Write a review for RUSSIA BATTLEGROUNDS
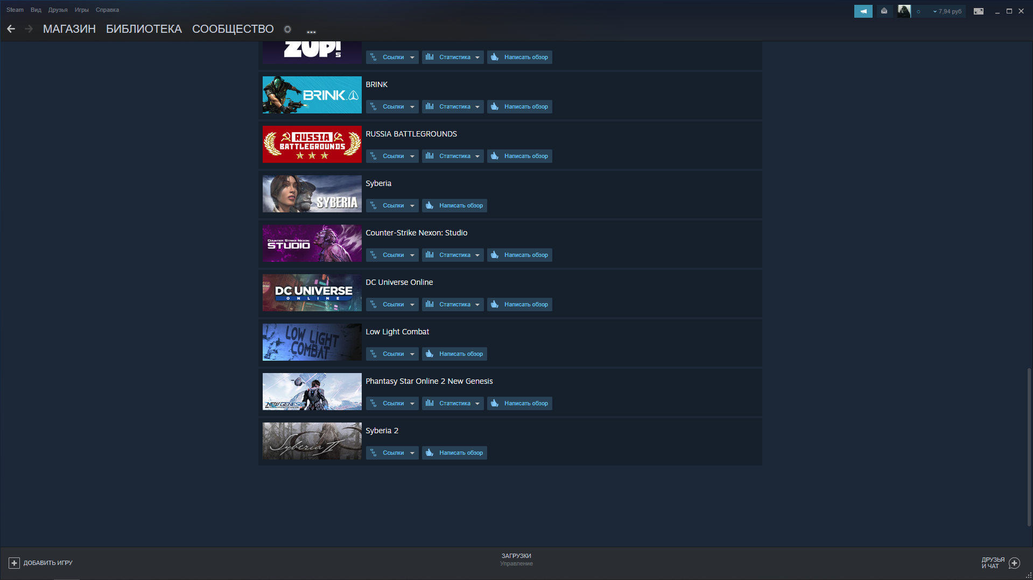This screenshot has height=580, width=1033. (x=519, y=156)
